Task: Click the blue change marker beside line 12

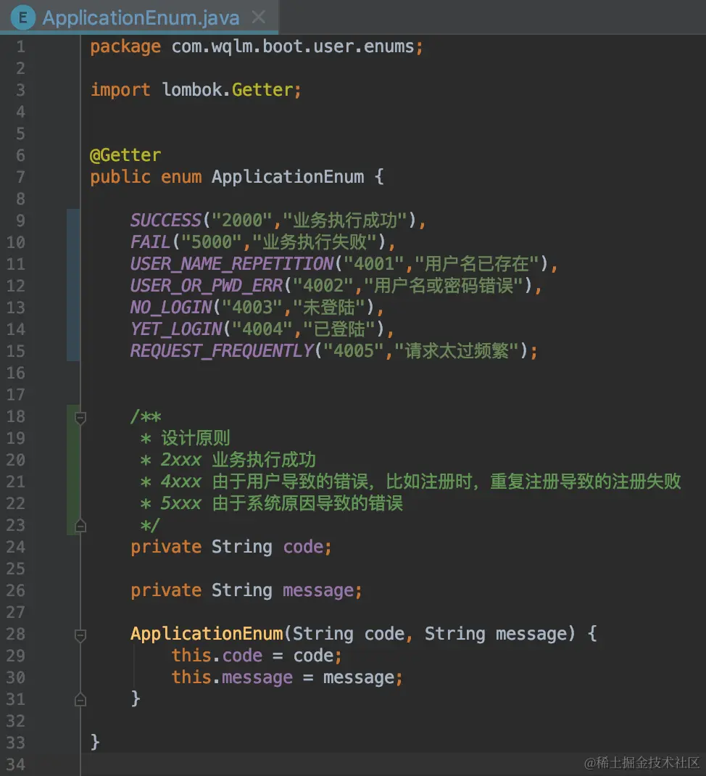Action: (x=73, y=286)
